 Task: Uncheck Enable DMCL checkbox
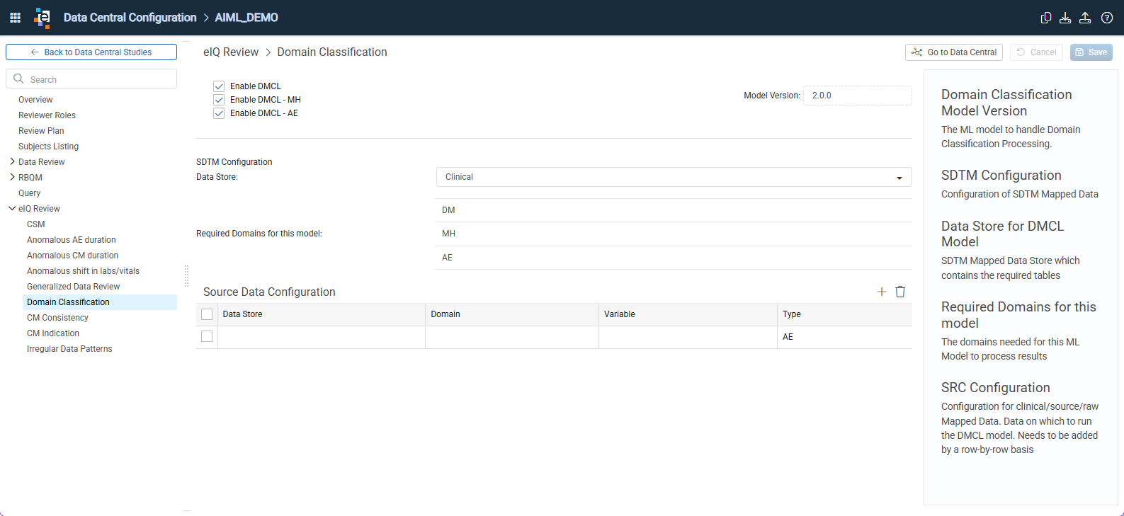coord(219,86)
